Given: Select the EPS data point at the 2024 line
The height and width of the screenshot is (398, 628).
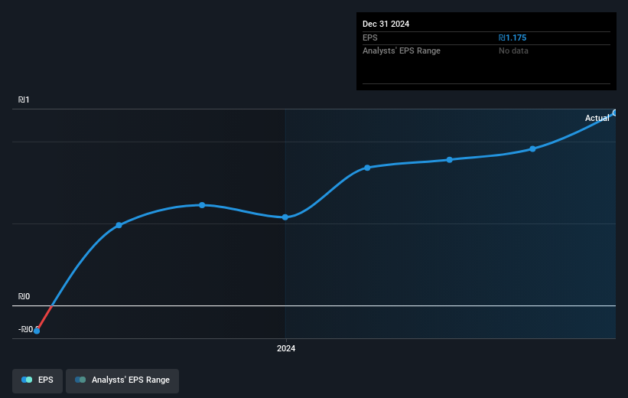Looking at the screenshot, I should tap(285, 217).
